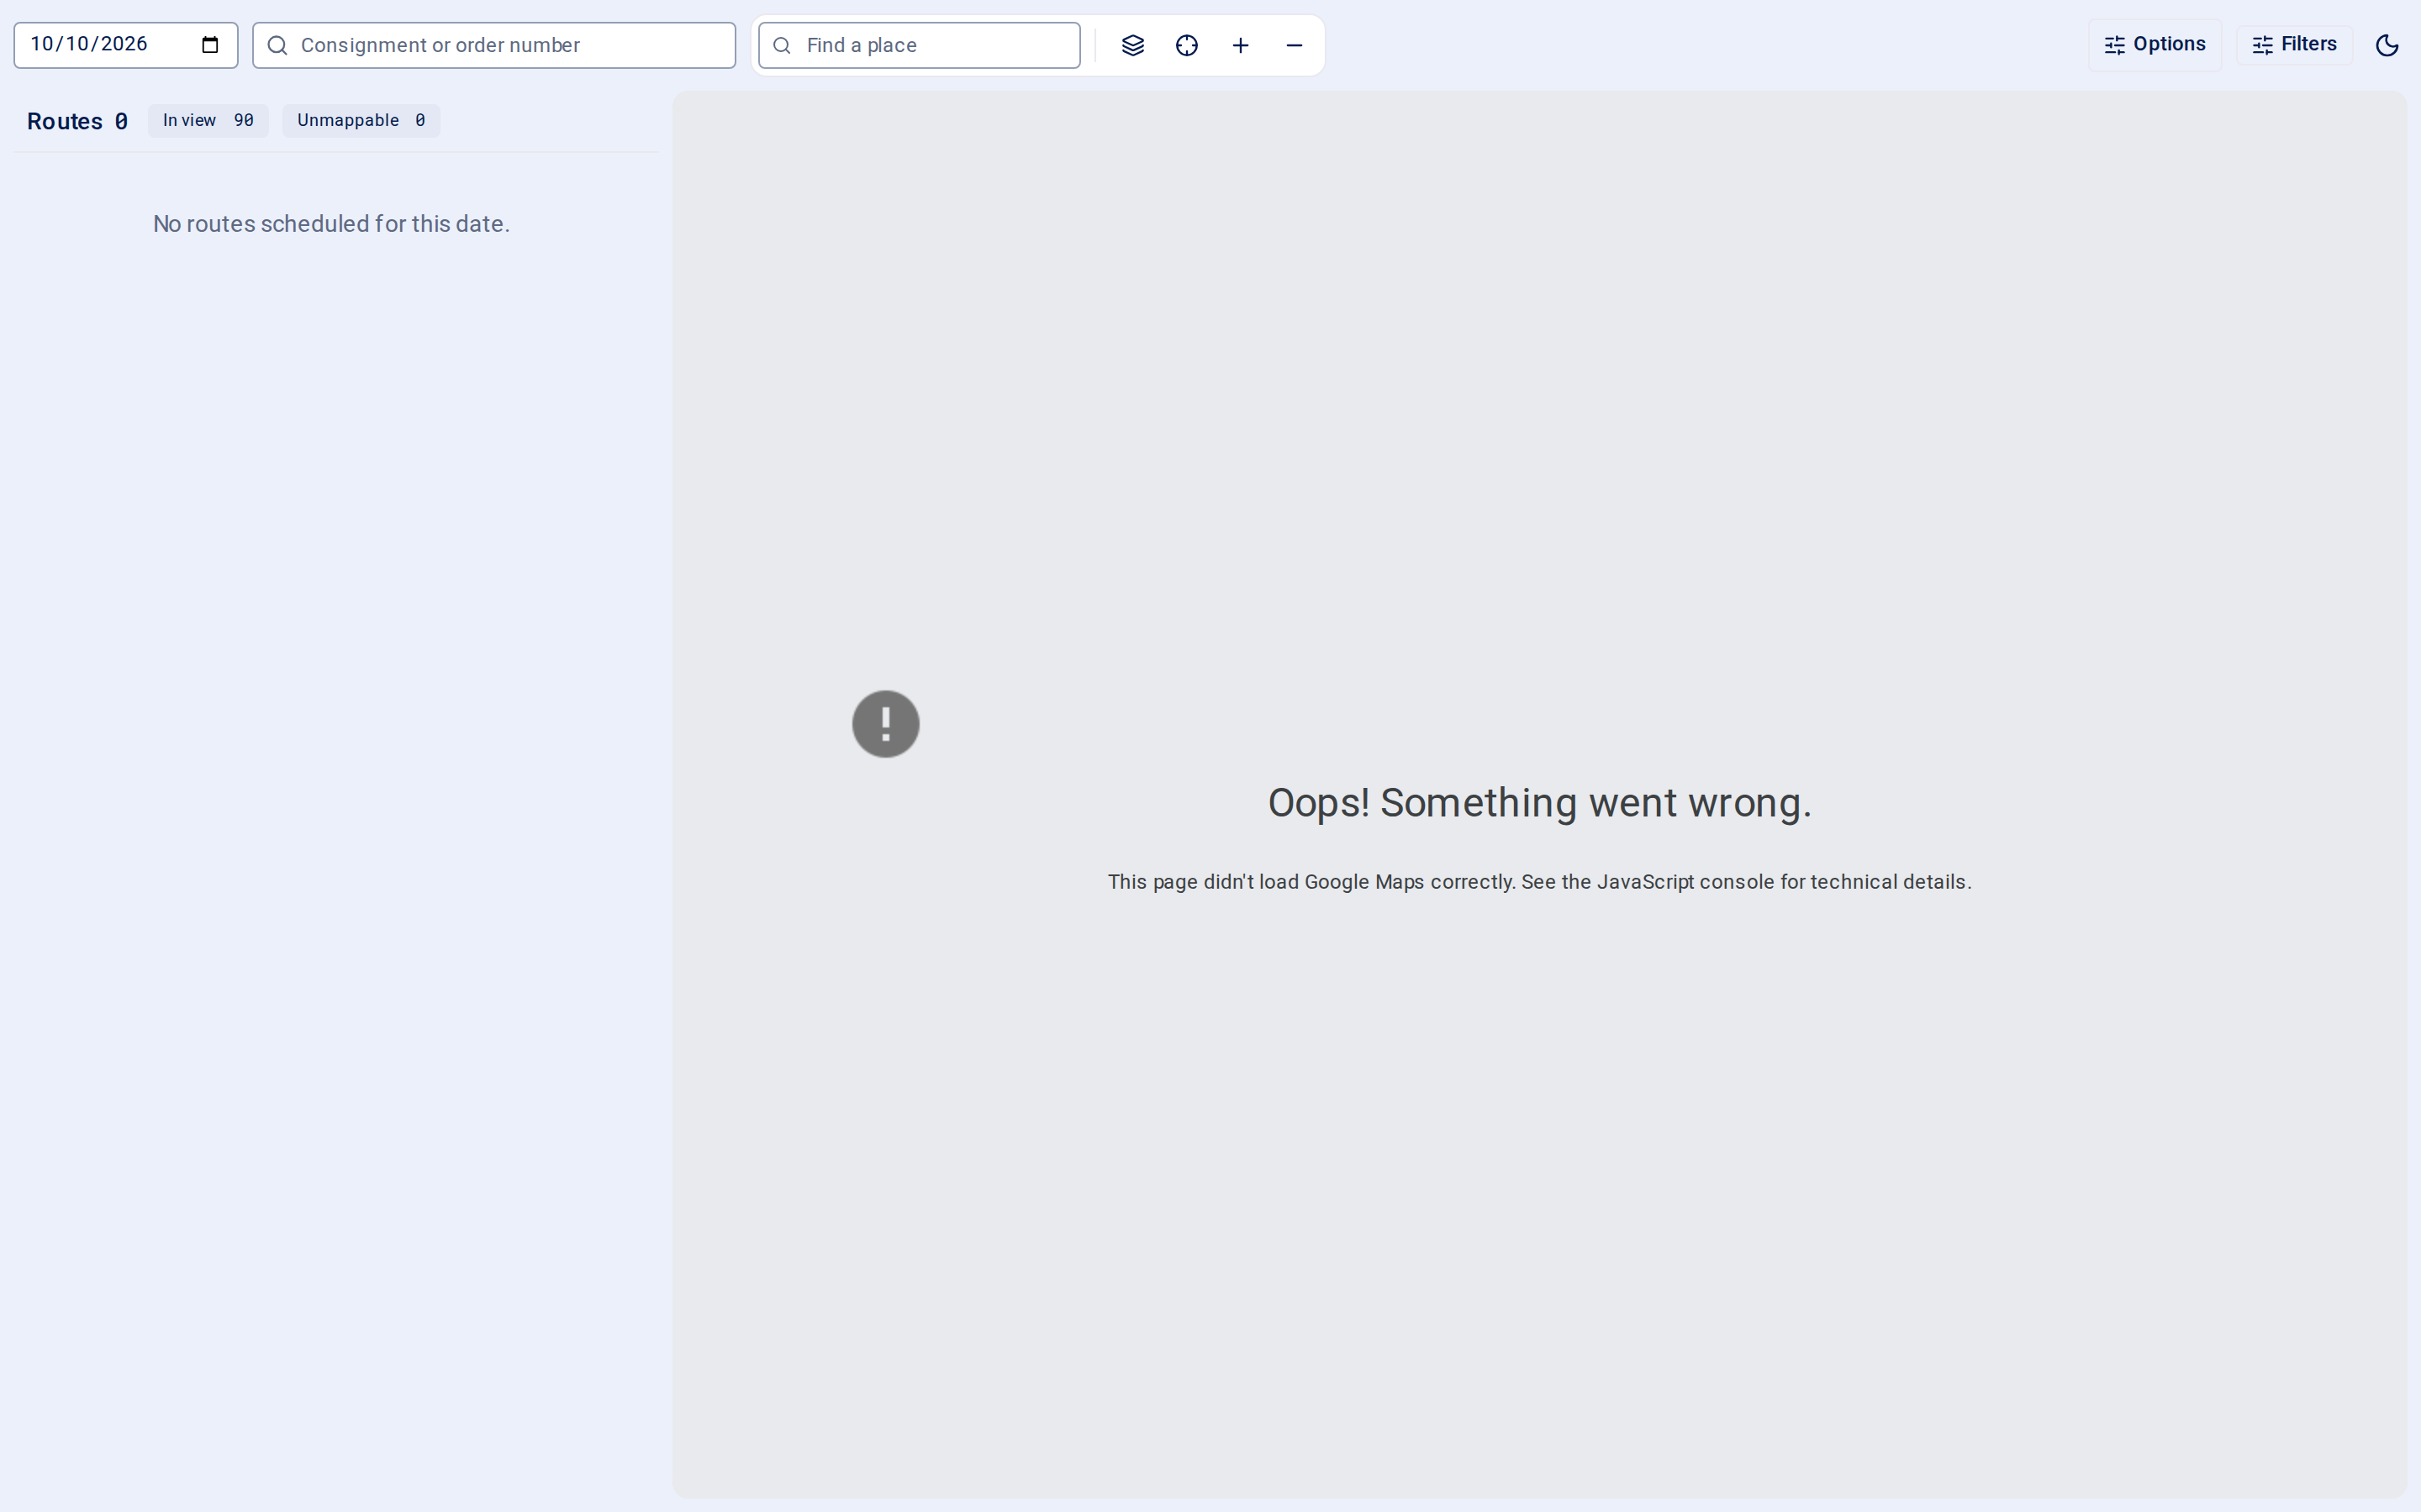Focus the Find a place search box
This screenshot has width=2421, height=1512.
[x=920, y=45]
